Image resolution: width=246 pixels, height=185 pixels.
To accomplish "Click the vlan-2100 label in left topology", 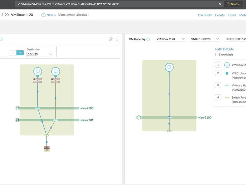I will click(87, 108).
